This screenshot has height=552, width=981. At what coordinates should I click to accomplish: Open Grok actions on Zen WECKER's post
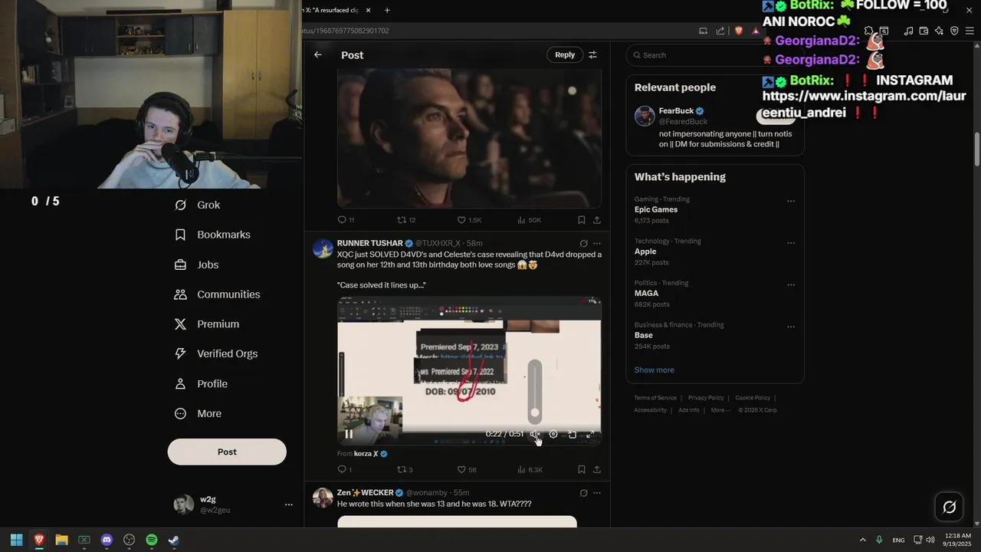click(583, 493)
